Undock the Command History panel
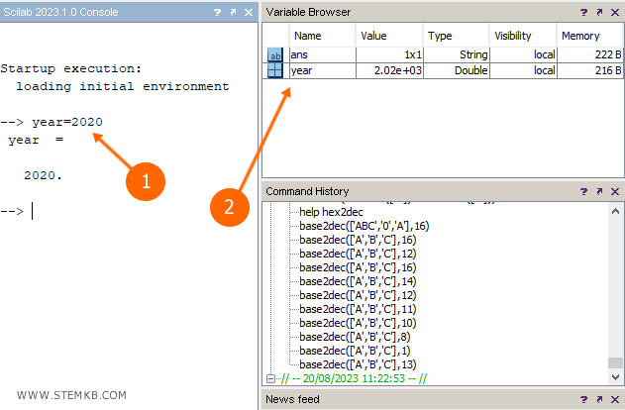Image resolution: width=625 pixels, height=410 pixels. click(x=599, y=191)
